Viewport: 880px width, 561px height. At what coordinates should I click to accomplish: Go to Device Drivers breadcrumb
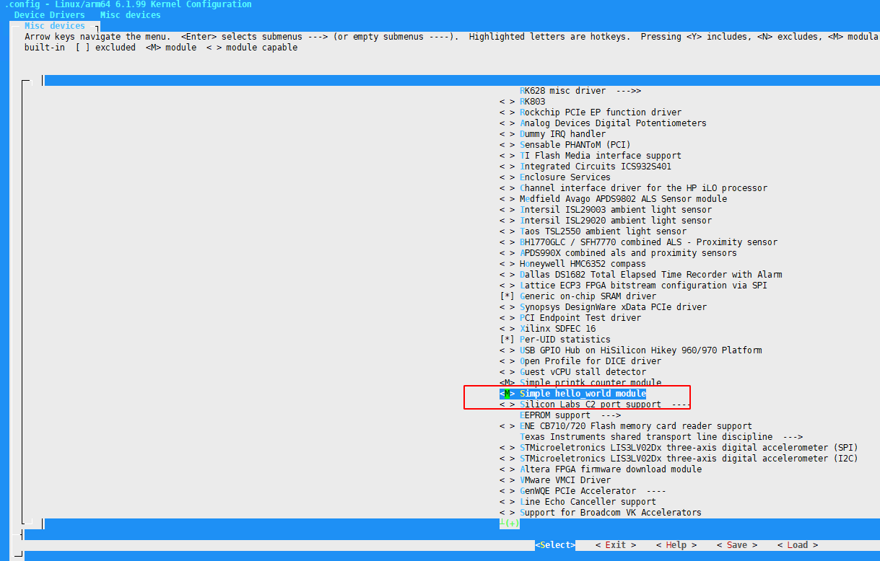point(49,15)
